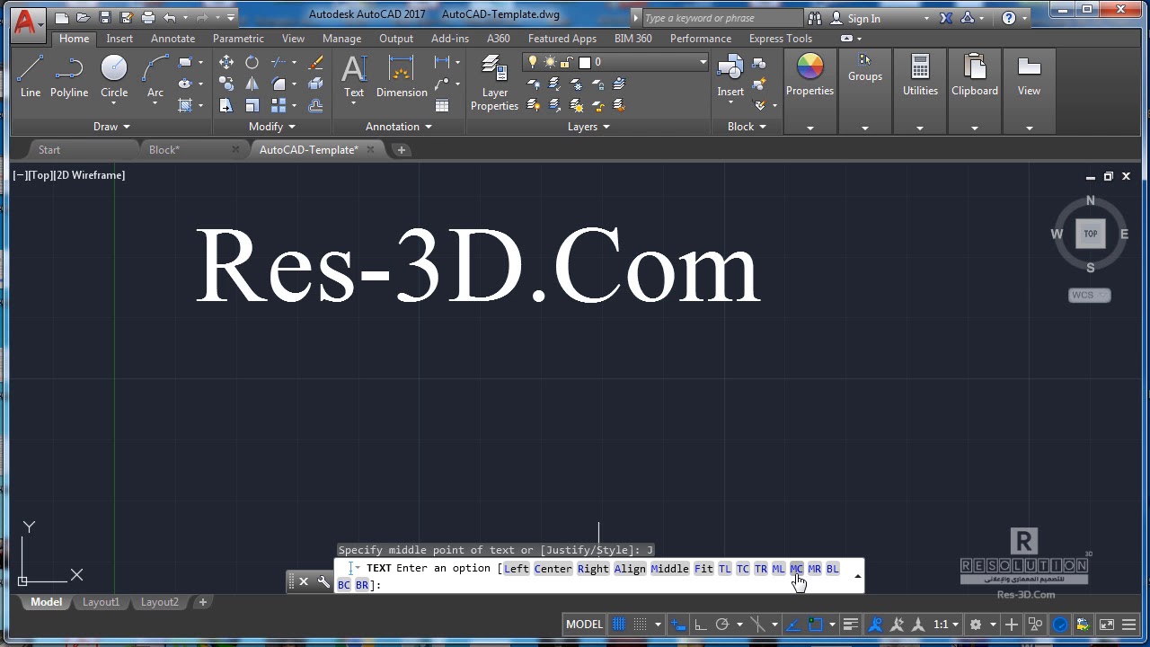Expand the Block panel

pos(747,127)
